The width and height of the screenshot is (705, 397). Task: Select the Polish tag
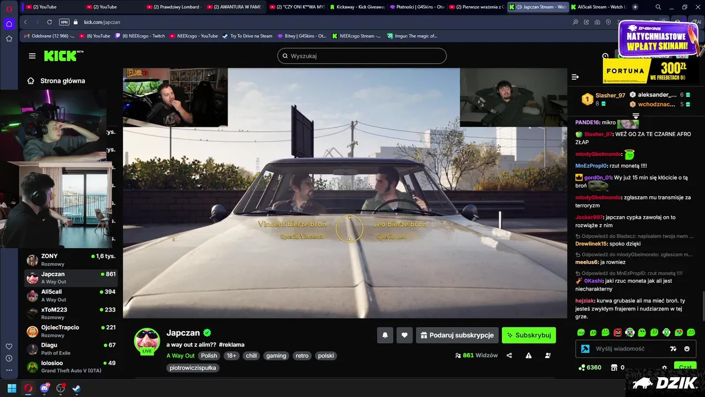(209, 356)
